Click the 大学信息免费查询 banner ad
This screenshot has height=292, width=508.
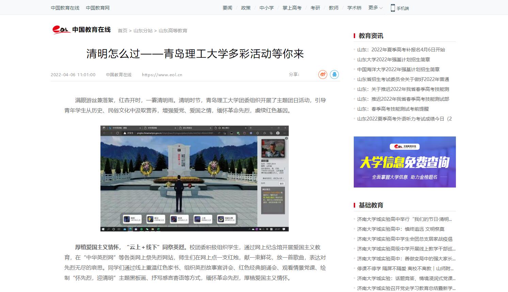pyautogui.click(x=404, y=162)
